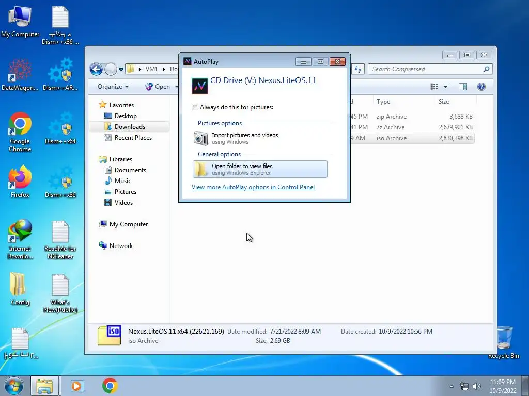529x396 pixels.
Task: Open the Organize menu
Action: (x=113, y=87)
